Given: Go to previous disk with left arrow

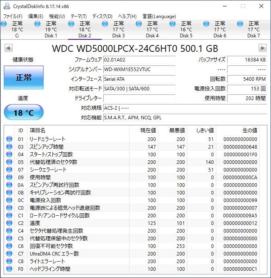Looking at the screenshot, I should tap(8, 48).
